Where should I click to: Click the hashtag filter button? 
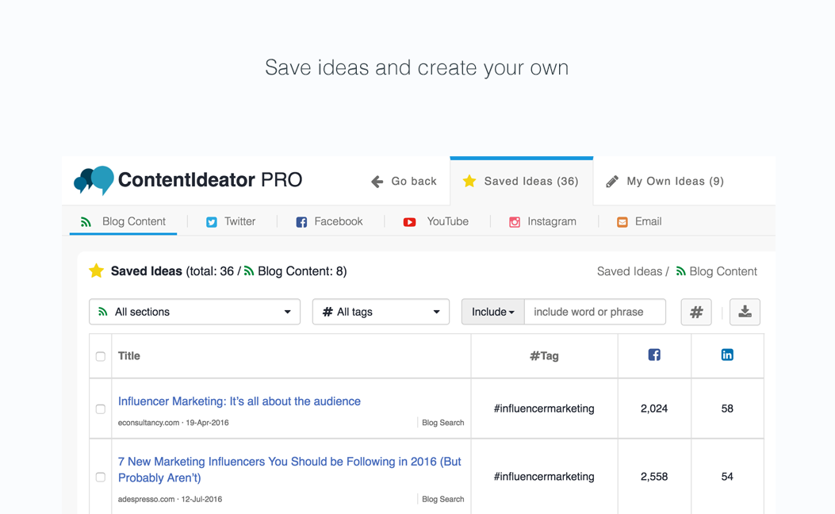click(695, 312)
